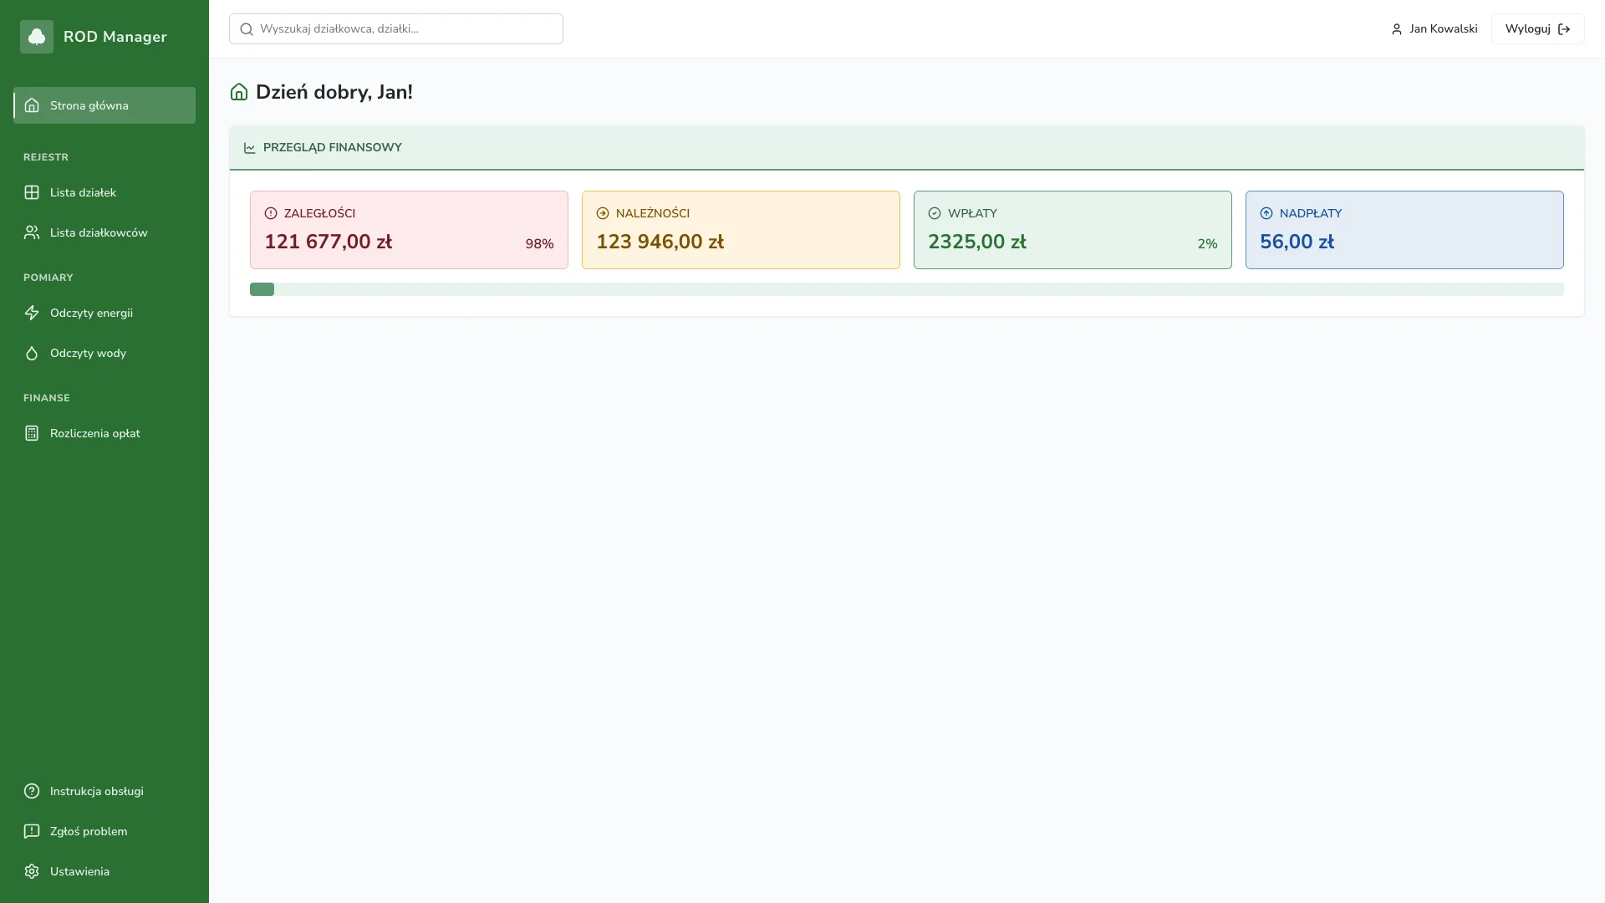Focus the Wyszukaj działkowca search field
Viewport: 1605px width, 903px height.
pos(408,29)
